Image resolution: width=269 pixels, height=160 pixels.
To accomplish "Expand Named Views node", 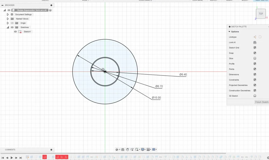I will pyautogui.click(x=8, y=19).
